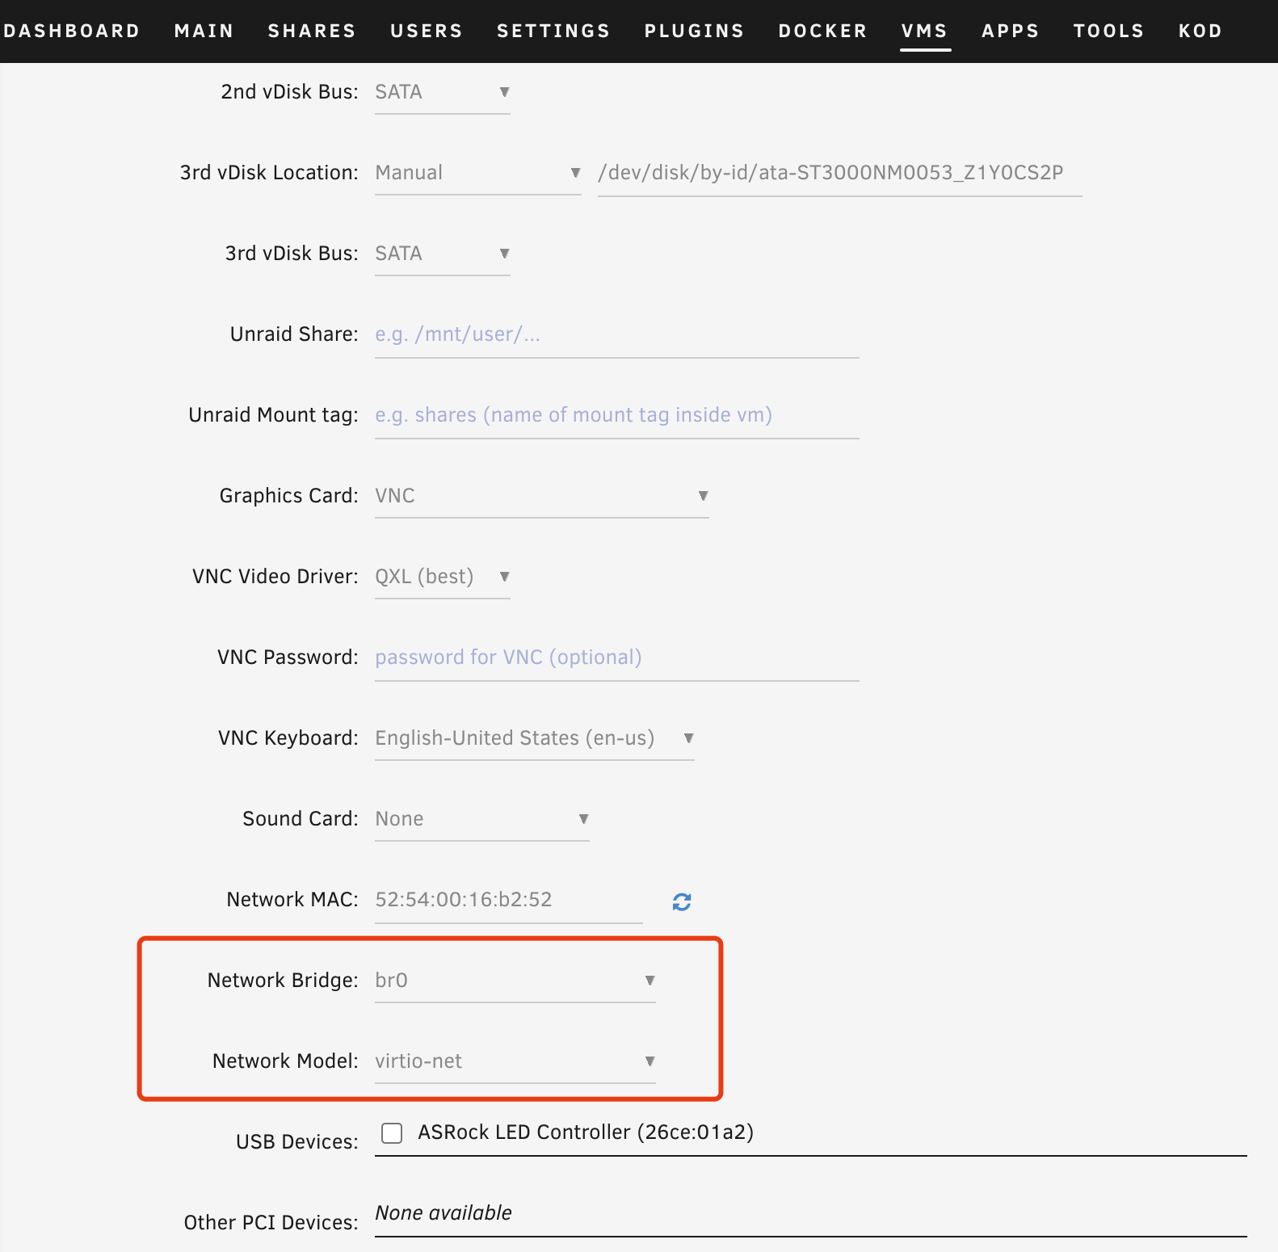Open the Network Bridge br0 dropdown

click(x=515, y=981)
